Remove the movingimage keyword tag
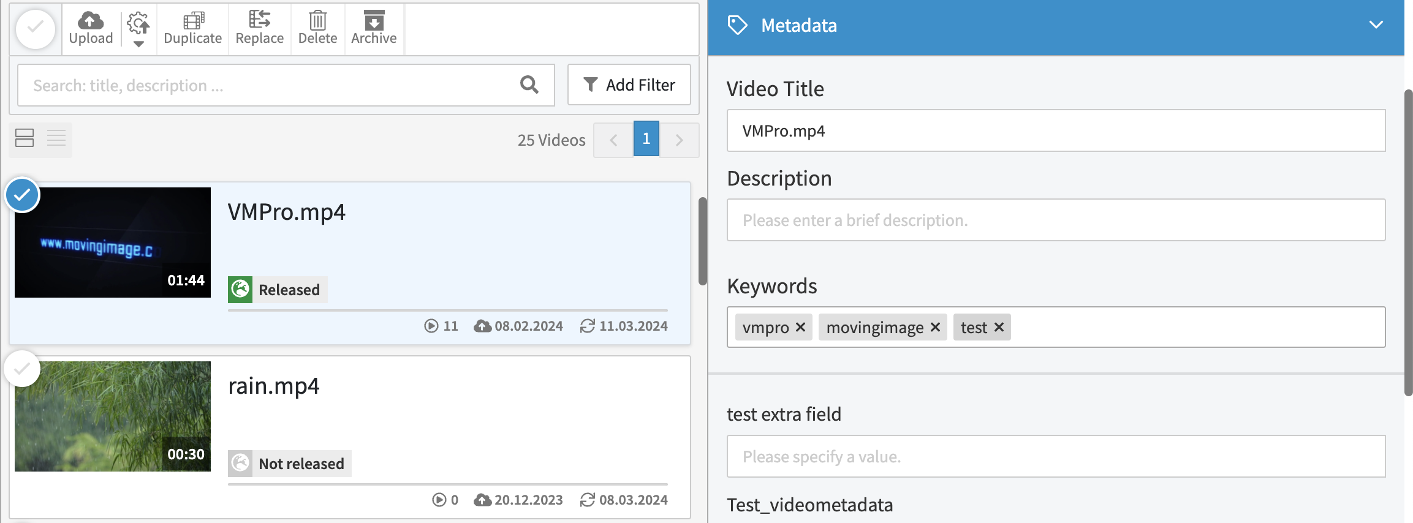The height and width of the screenshot is (523, 1413). click(x=935, y=328)
